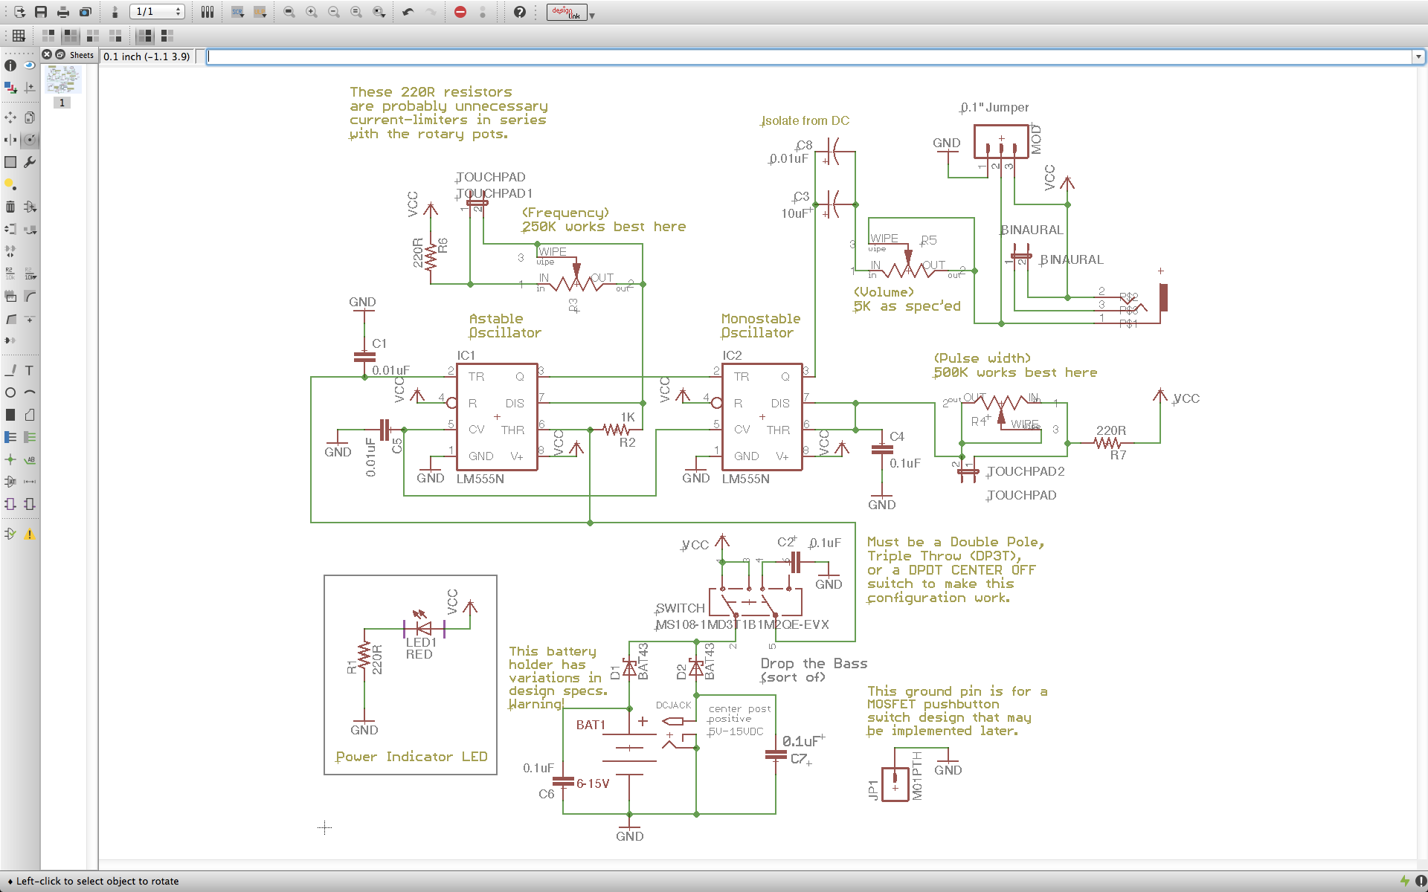Click the red Stop command icon
This screenshot has width=1428, height=892.
460,12
